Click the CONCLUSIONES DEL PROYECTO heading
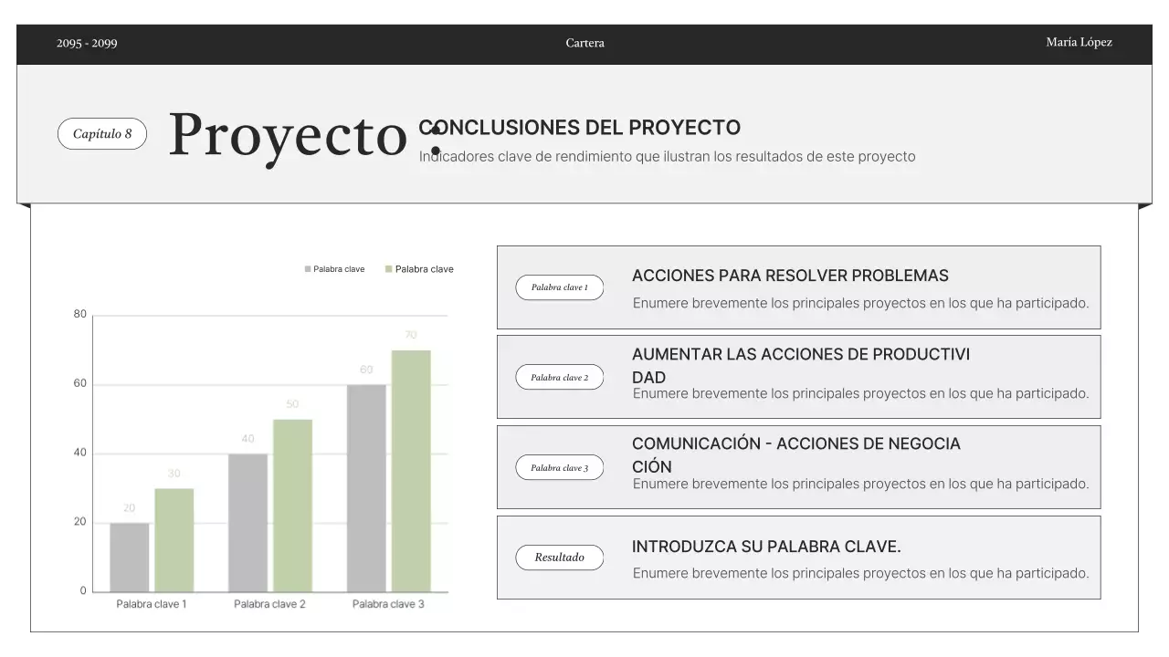 click(x=579, y=127)
